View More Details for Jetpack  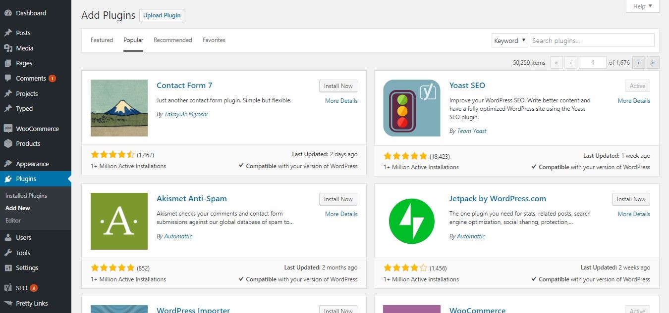click(634, 214)
